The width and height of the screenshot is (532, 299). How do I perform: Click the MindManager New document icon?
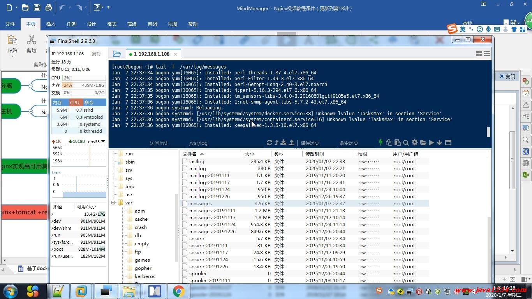pyautogui.click(x=9, y=7)
